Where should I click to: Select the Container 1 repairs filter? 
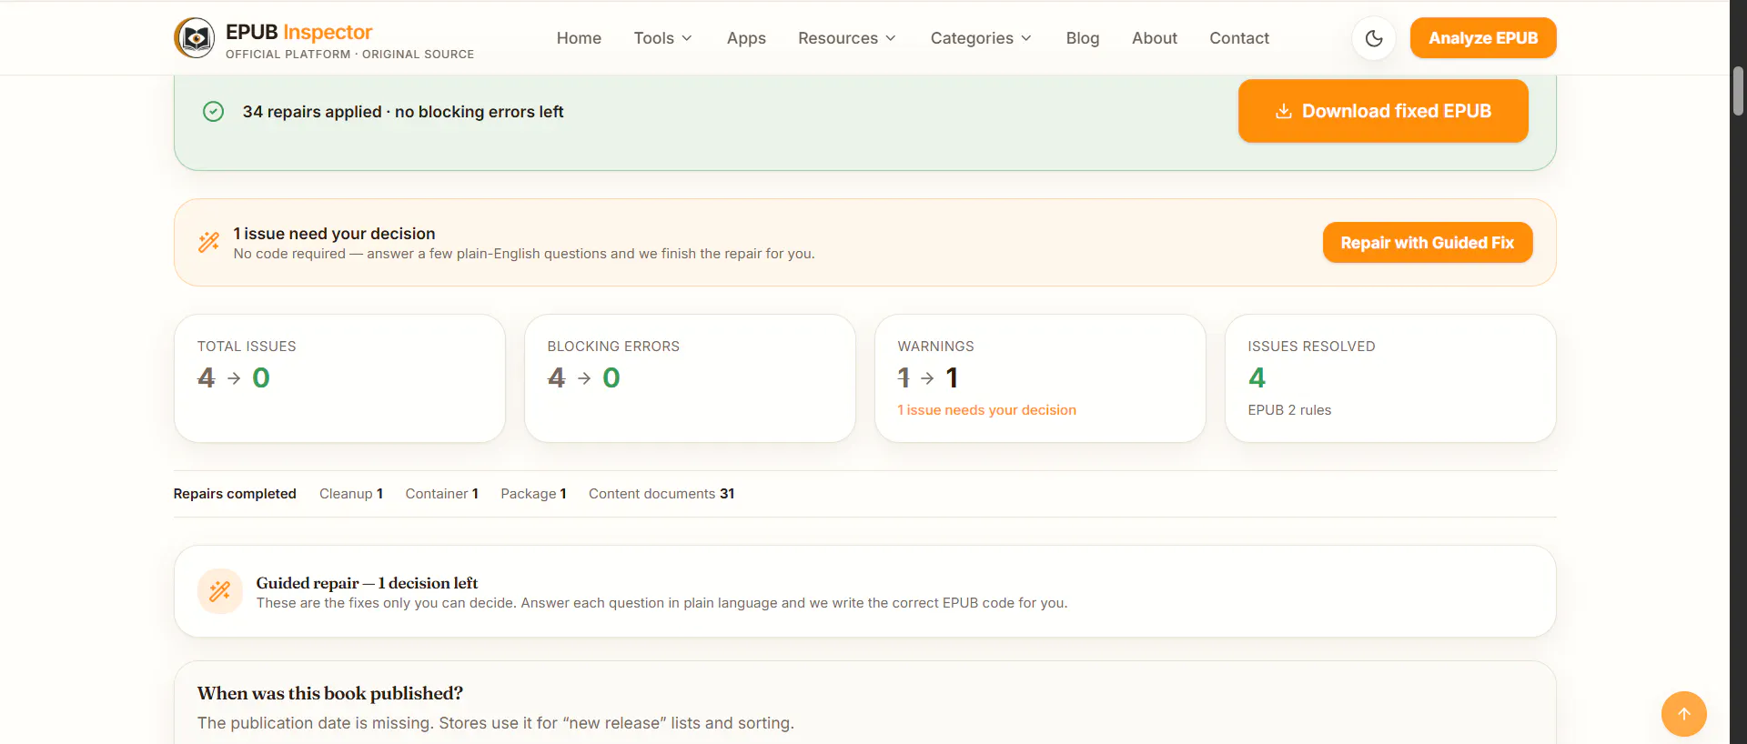(x=441, y=494)
